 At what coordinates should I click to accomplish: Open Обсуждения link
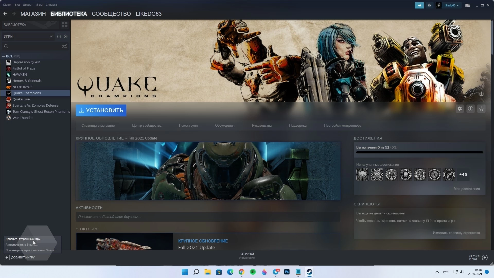225,126
